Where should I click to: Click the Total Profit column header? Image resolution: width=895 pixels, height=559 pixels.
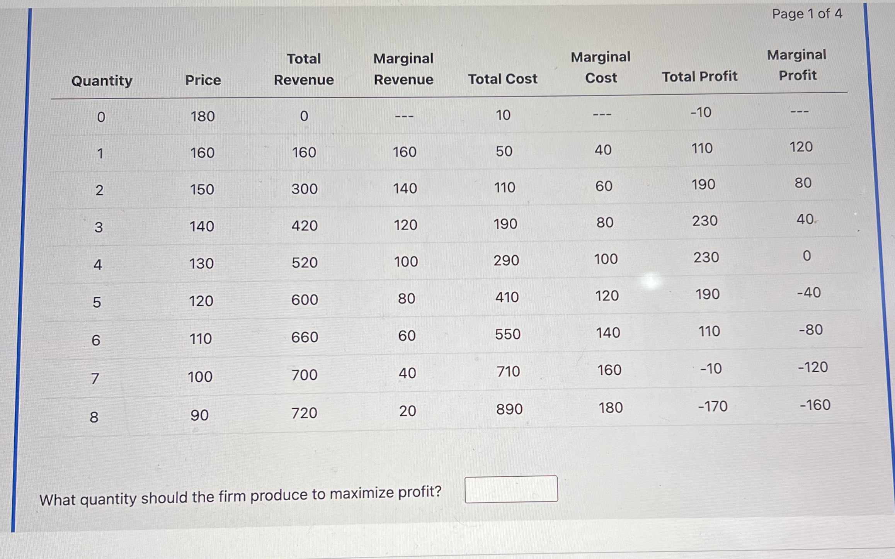tap(699, 76)
